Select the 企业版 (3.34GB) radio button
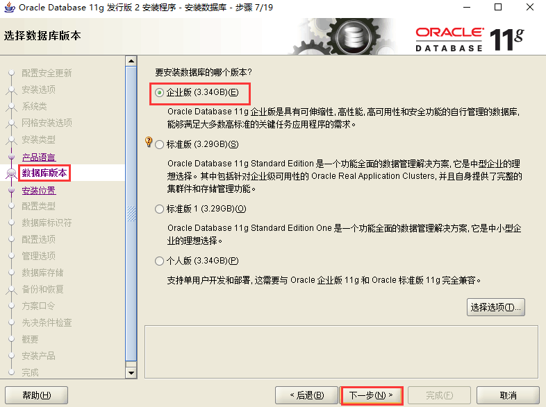The height and width of the screenshot is (407, 546). point(159,92)
